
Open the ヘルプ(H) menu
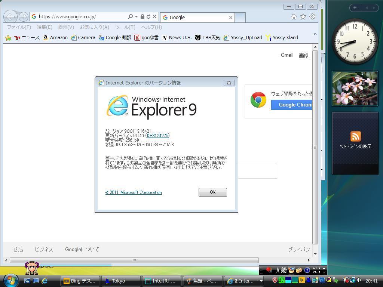(151, 27)
